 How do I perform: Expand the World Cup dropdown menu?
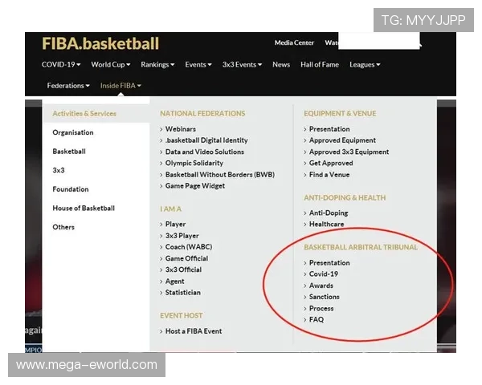(x=111, y=64)
